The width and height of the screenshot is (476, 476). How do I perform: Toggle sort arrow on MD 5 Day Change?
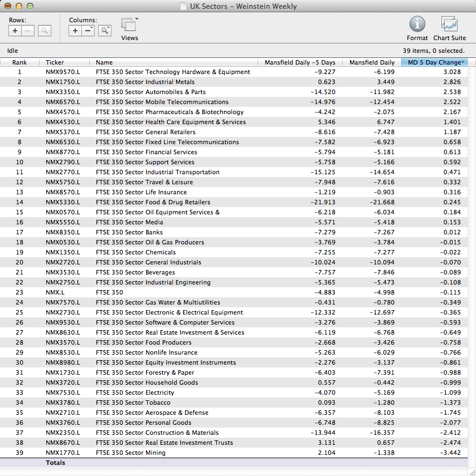pos(463,62)
